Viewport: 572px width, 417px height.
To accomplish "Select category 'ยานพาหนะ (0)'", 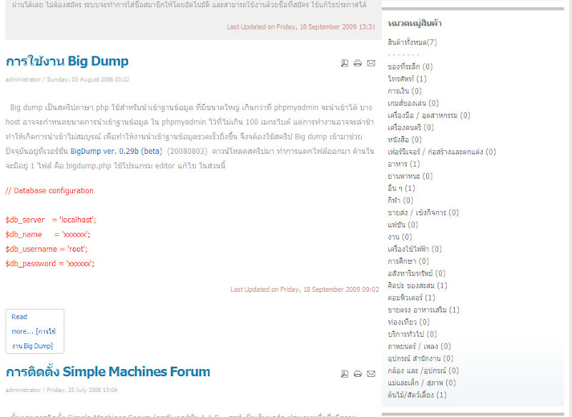I will coord(410,176).
